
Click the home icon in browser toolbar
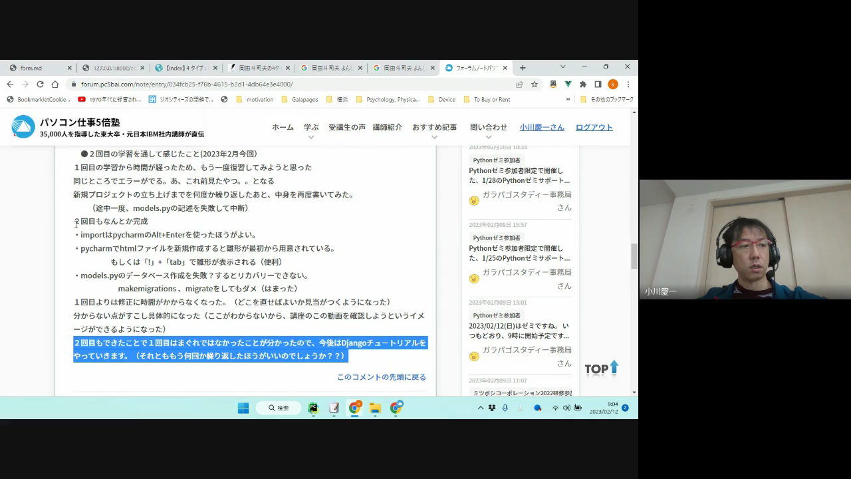pyautogui.click(x=55, y=84)
